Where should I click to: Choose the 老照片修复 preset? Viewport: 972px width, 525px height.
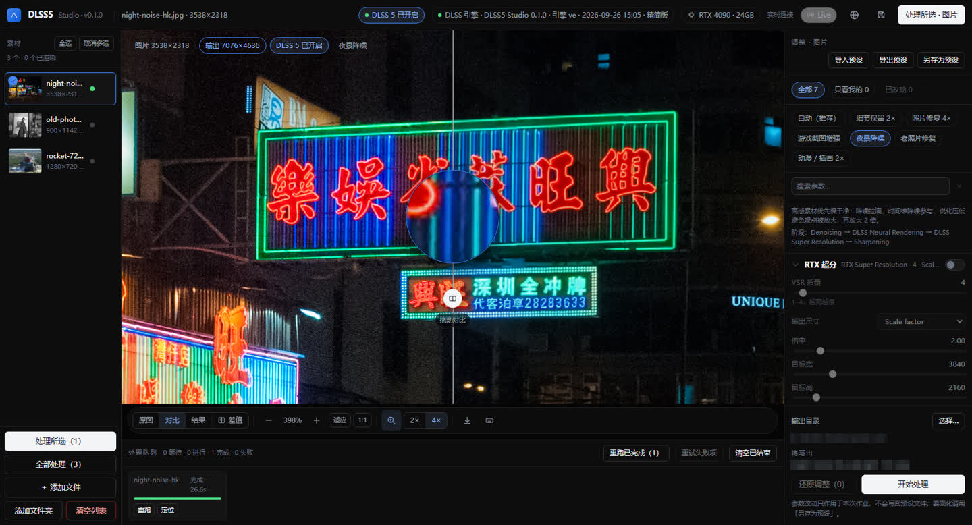click(918, 138)
